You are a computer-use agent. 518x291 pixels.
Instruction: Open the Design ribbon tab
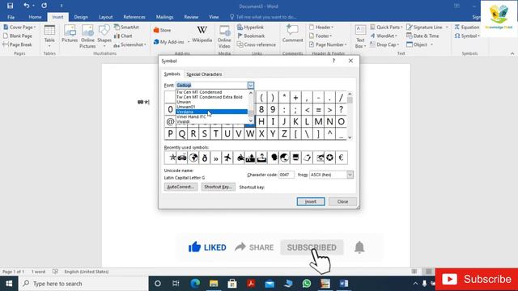coord(81,17)
